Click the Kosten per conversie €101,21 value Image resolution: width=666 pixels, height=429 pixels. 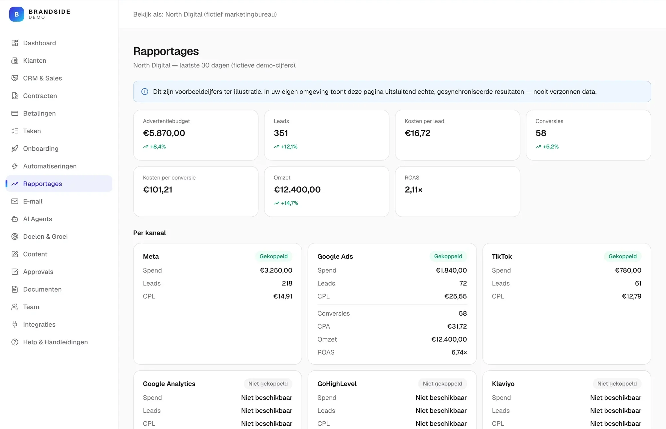158,190
